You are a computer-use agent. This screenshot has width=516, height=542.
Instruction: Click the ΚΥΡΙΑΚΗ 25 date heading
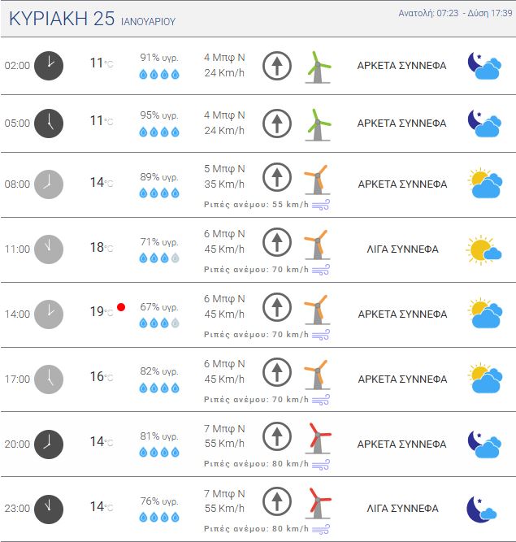pyautogui.click(x=62, y=20)
